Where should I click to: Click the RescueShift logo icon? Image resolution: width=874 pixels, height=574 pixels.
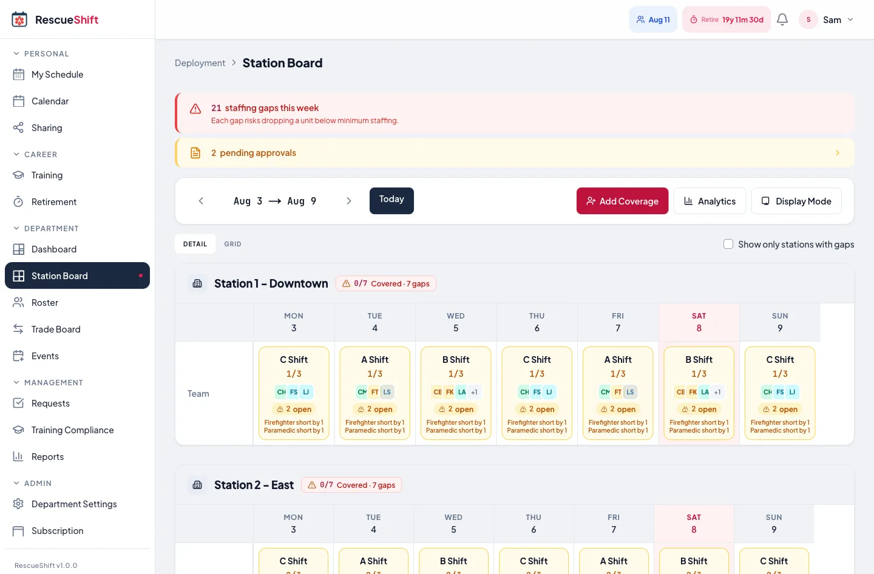pos(19,19)
